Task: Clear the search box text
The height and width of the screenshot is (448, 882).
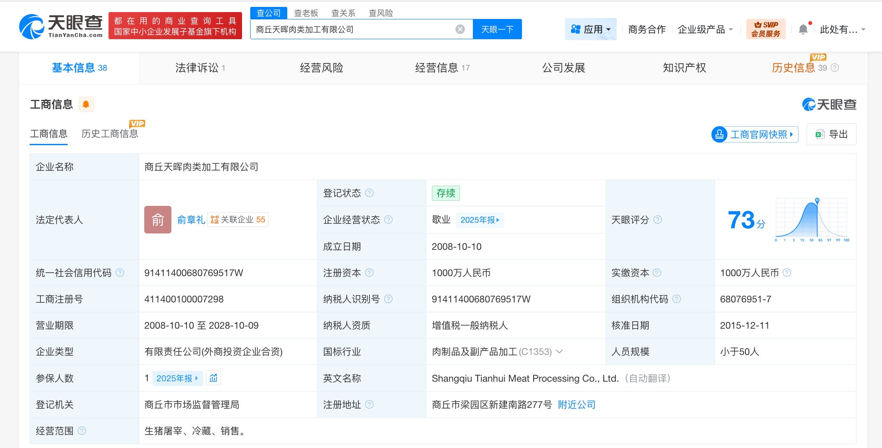Action: [x=460, y=29]
